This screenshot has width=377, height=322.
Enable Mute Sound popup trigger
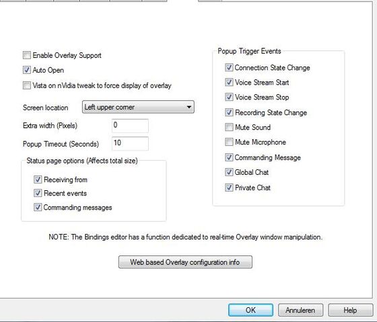point(229,127)
